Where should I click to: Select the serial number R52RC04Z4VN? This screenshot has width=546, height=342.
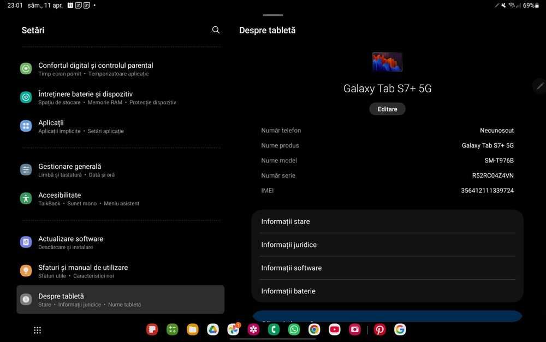click(492, 175)
